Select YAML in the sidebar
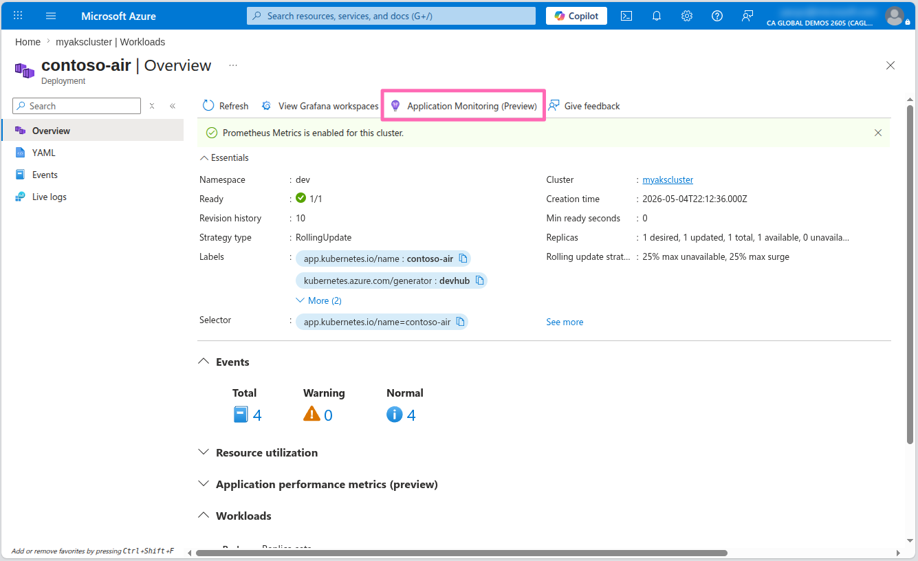 point(93,153)
